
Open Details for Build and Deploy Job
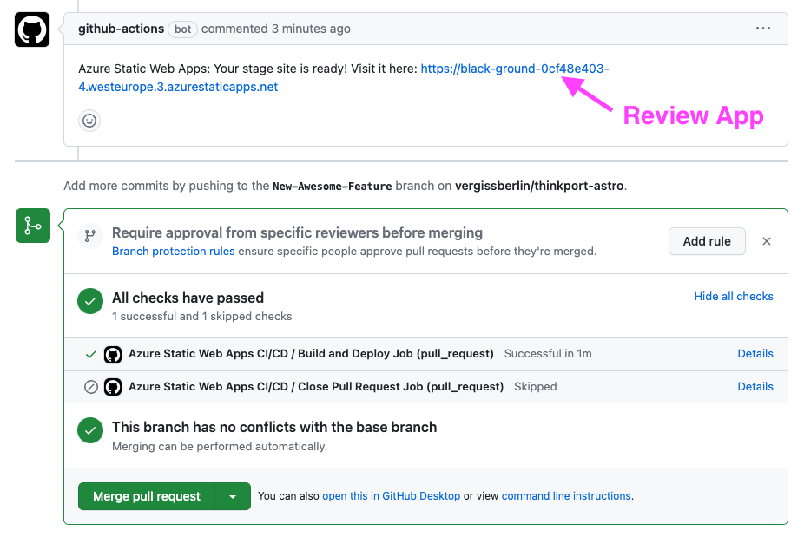click(755, 354)
